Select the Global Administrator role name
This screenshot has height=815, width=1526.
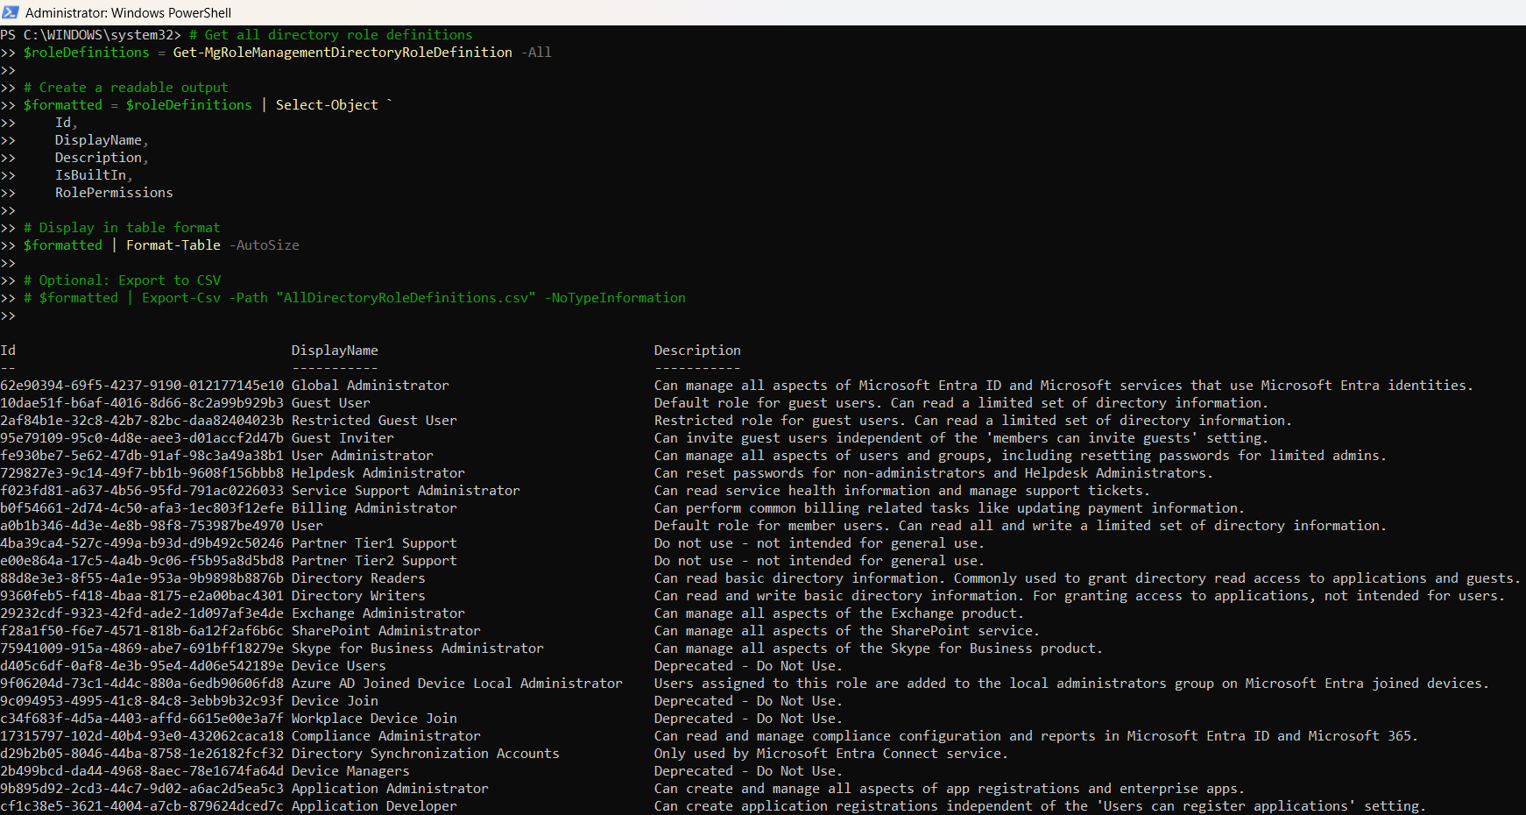(370, 386)
